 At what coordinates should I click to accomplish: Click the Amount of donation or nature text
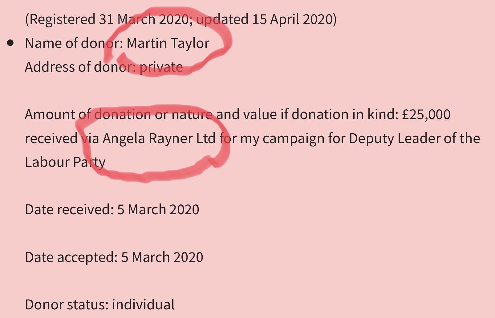tap(119, 115)
